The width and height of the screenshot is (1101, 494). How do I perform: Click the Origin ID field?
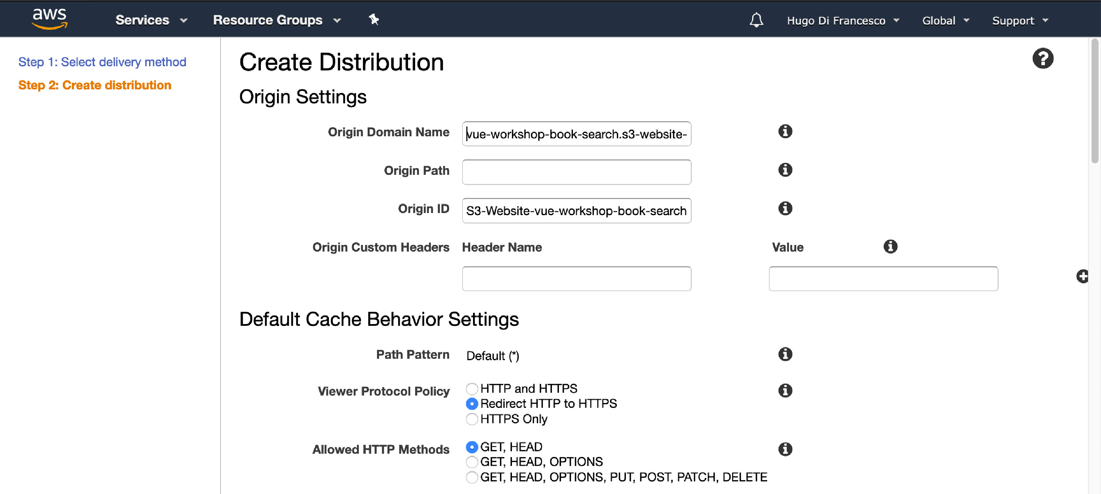click(576, 211)
